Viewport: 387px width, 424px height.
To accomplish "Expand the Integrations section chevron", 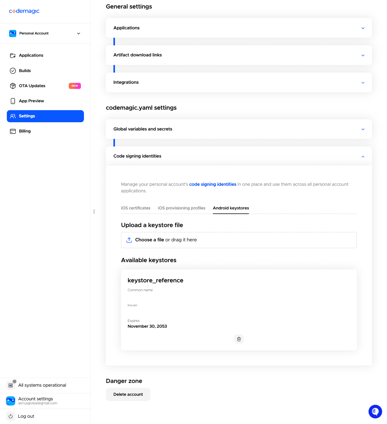I will tap(363, 83).
